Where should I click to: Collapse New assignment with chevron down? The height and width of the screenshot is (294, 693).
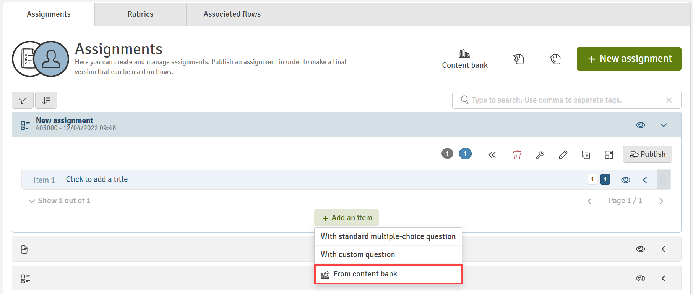pyautogui.click(x=664, y=125)
